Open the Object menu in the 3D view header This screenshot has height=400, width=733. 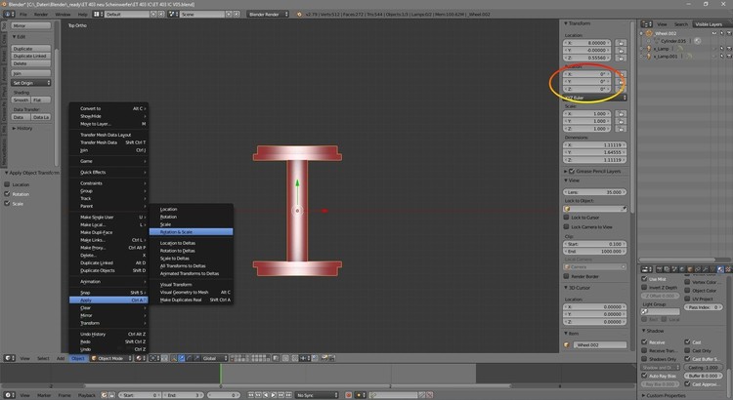click(x=77, y=358)
